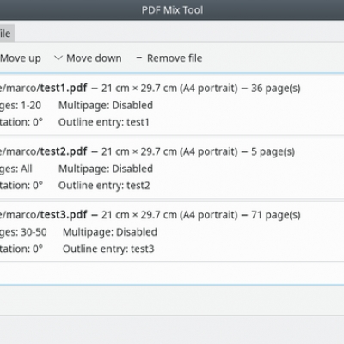Click the 5 page(s) text
This screenshot has width=344, height=344.
click(273, 151)
